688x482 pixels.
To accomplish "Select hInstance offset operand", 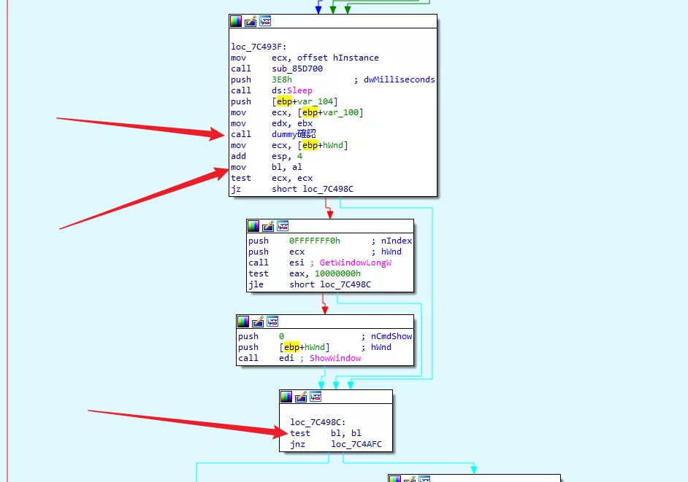I will 356,58.
